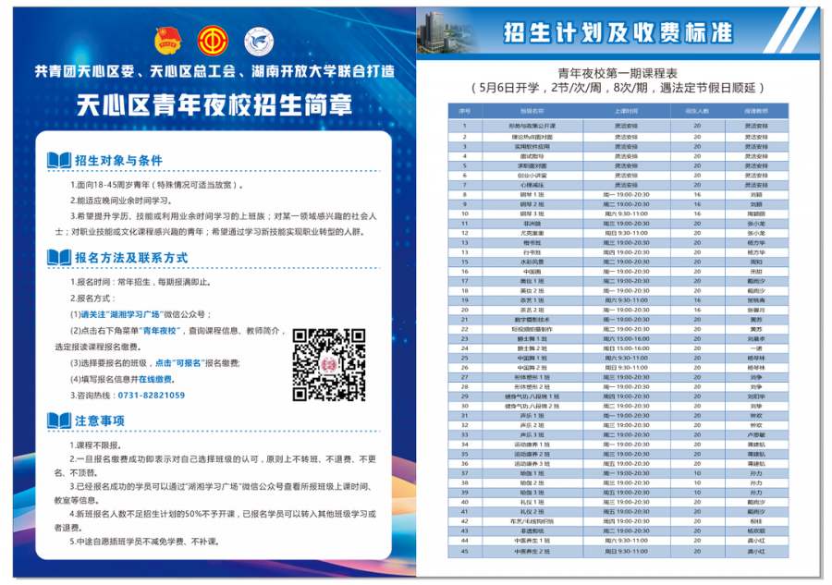Click the 周日 15:00-16:00 time cell
The width and height of the screenshot is (832, 585).
point(626,348)
